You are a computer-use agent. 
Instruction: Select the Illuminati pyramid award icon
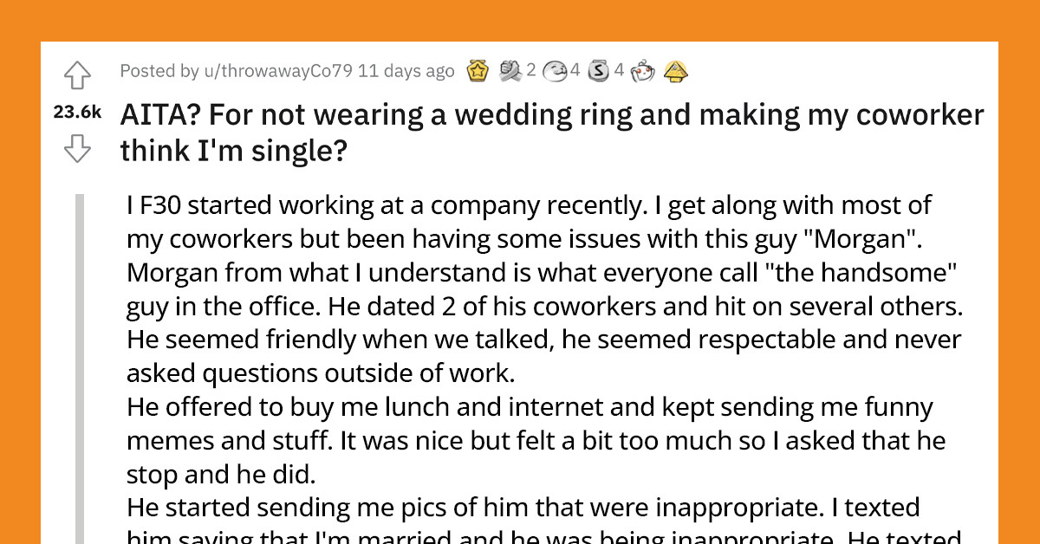point(674,72)
